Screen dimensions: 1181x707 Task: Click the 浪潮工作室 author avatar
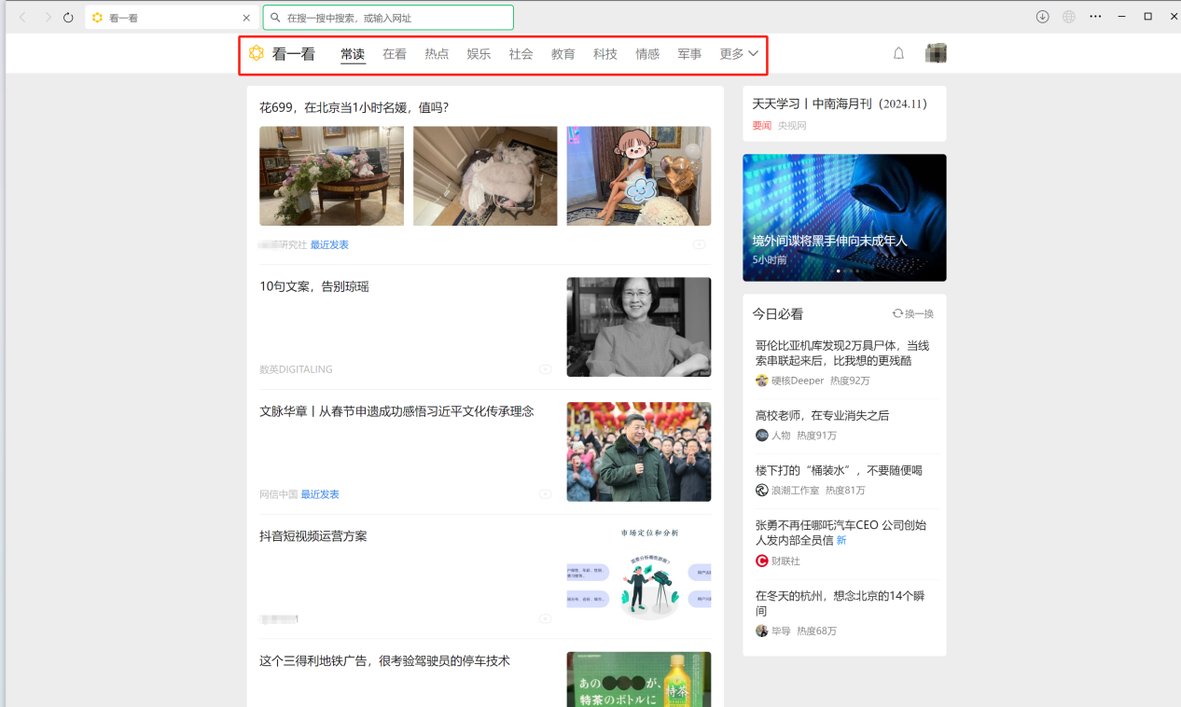point(762,491)
